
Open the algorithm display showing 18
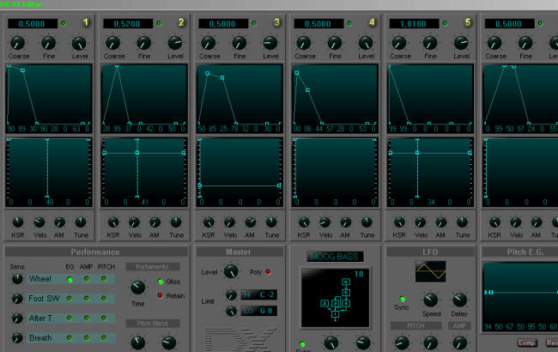coord(335,297)
